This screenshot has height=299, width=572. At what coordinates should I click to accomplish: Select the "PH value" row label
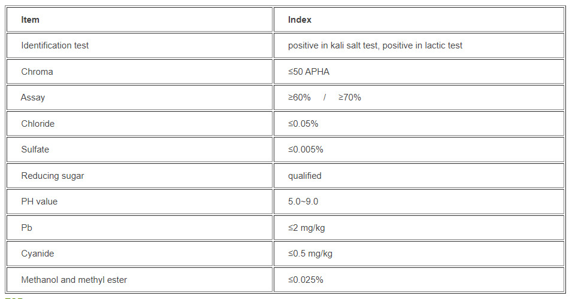point(40,202)
